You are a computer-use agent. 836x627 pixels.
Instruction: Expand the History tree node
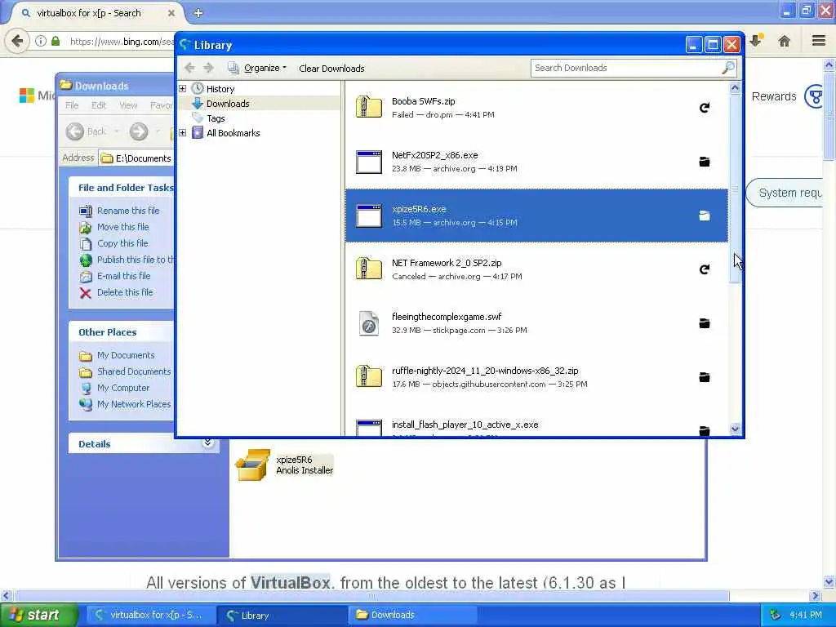[182, 88]
